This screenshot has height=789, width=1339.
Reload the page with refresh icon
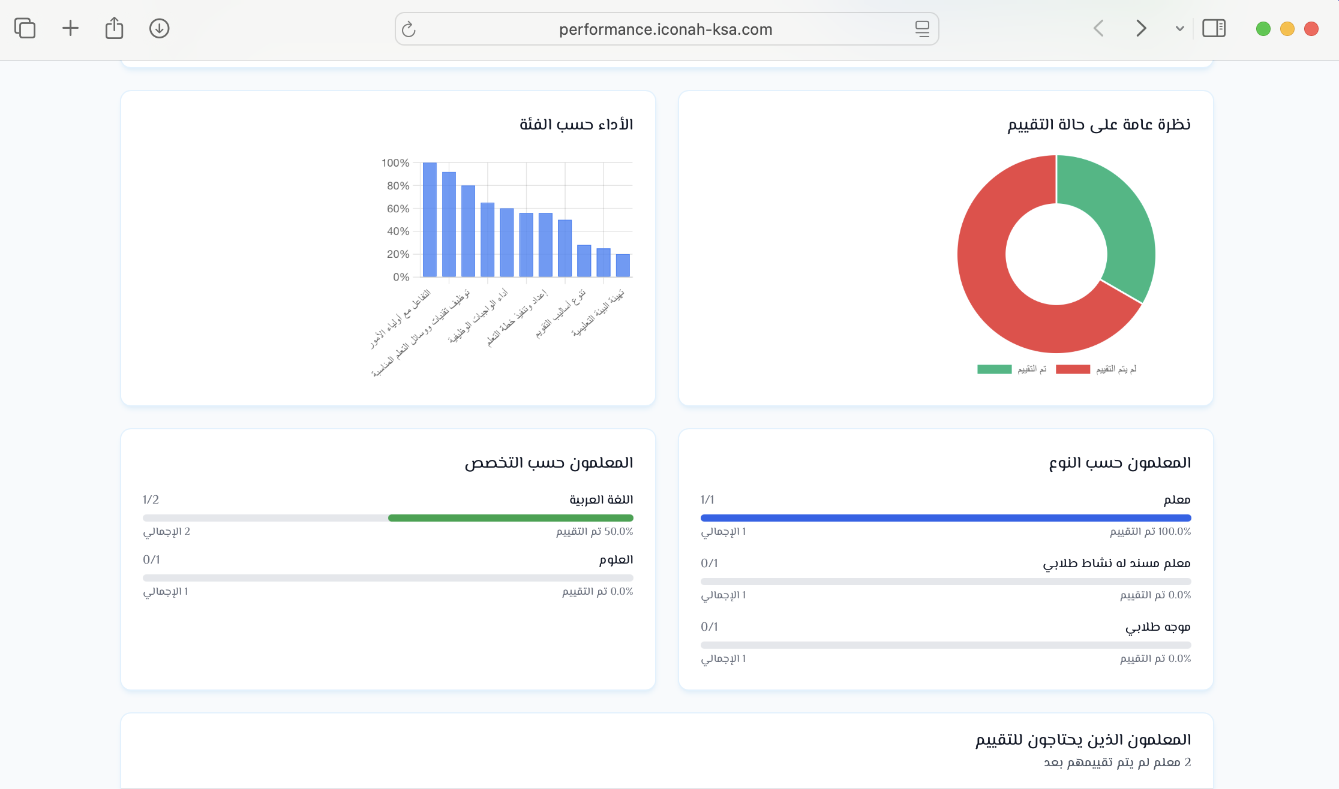[409, 29]
